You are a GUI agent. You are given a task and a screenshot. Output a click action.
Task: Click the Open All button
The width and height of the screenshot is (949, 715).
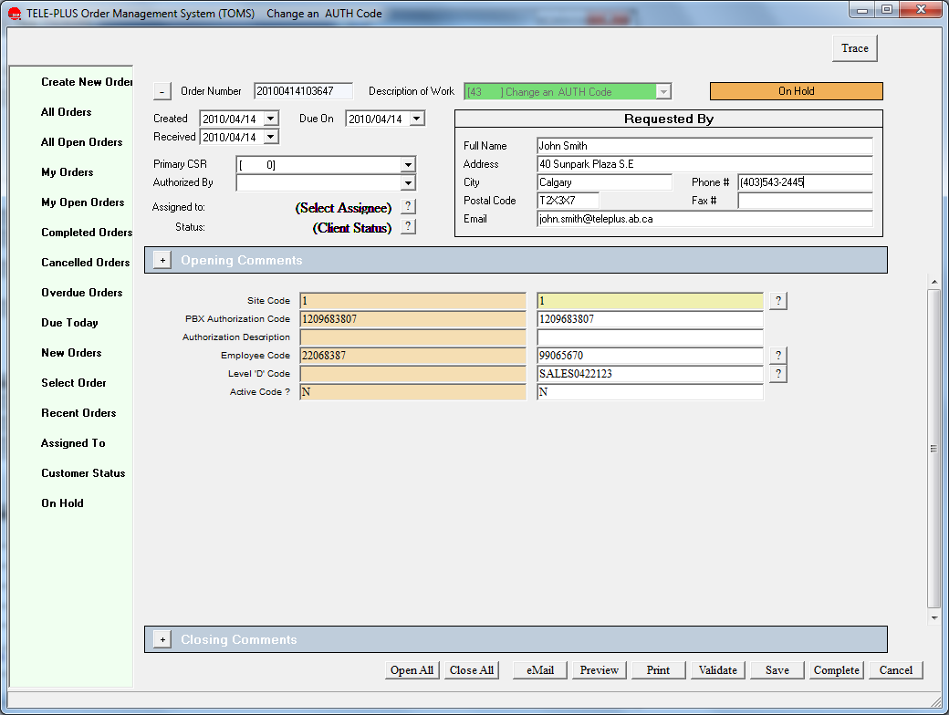tap(412, 670)
